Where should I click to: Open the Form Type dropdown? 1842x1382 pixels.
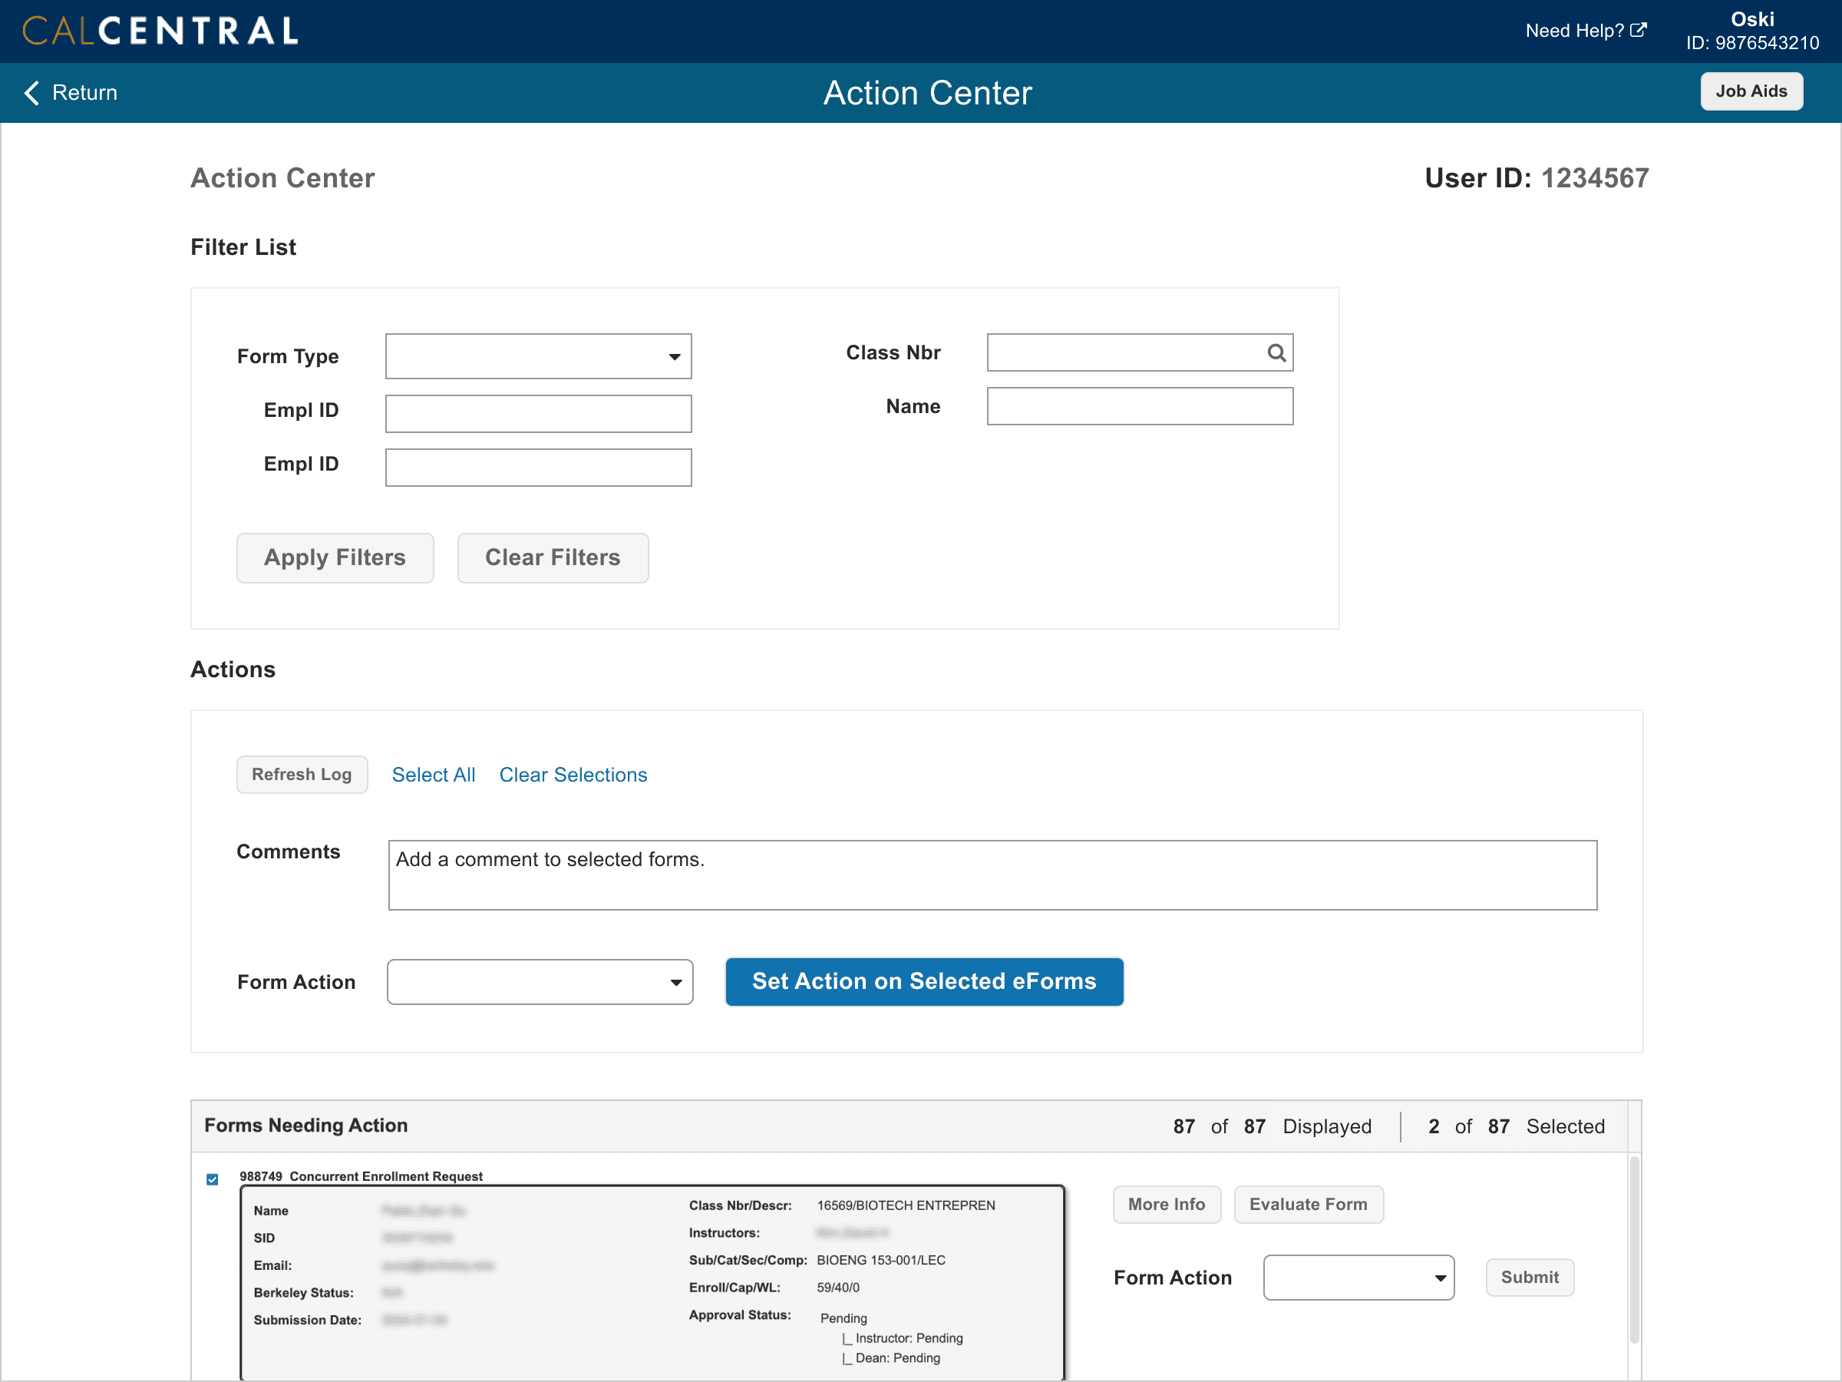[x=538, y=356]
